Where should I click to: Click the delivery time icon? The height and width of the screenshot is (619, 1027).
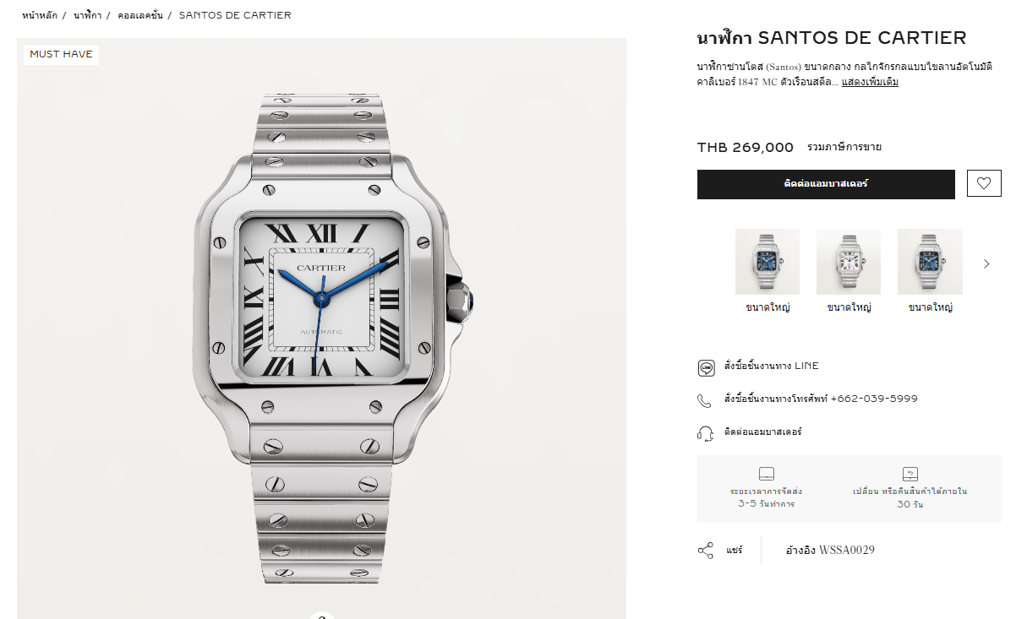coord(767,474)
